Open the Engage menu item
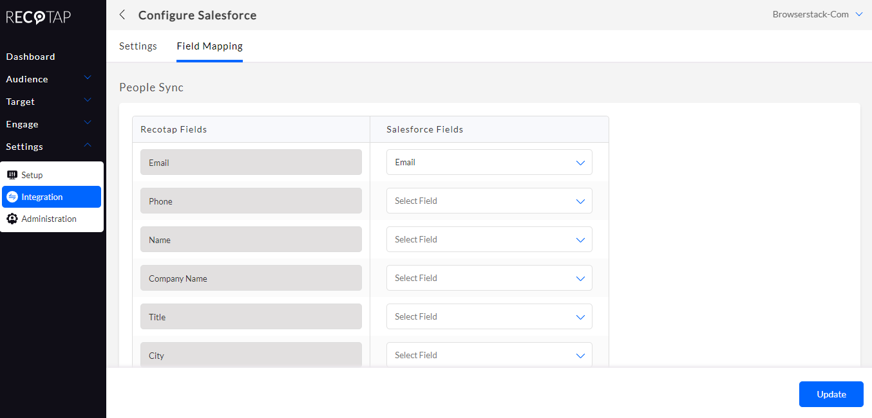This screenshot has height=418, width=872. [x=23, y=124]
